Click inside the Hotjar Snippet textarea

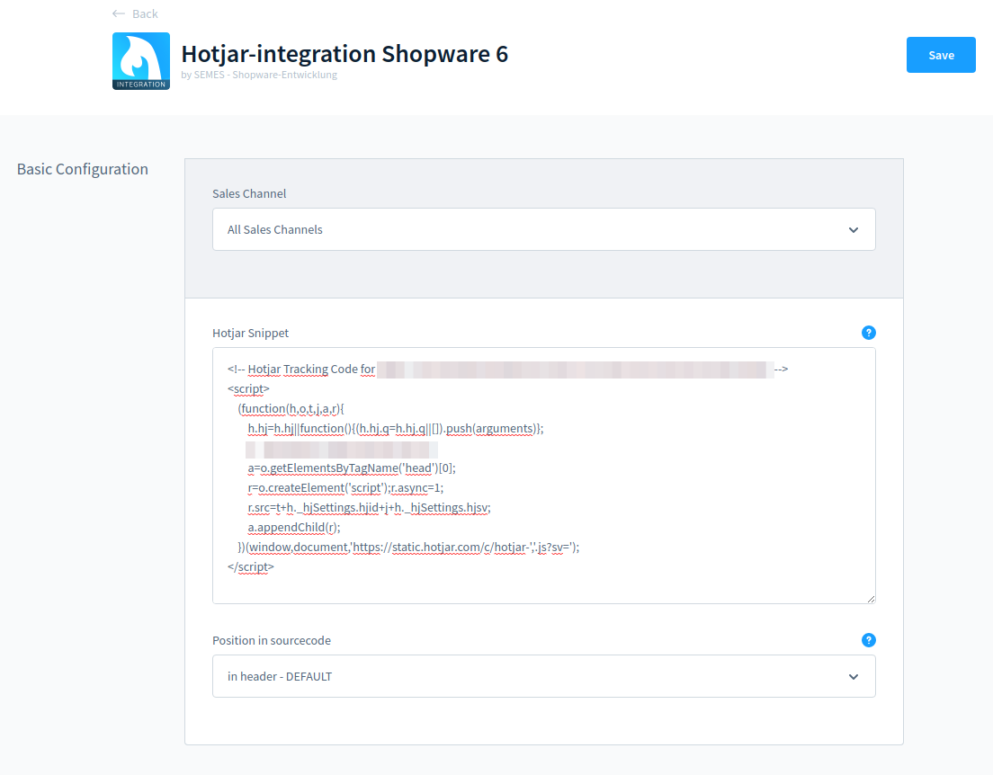tap(544, 476)
